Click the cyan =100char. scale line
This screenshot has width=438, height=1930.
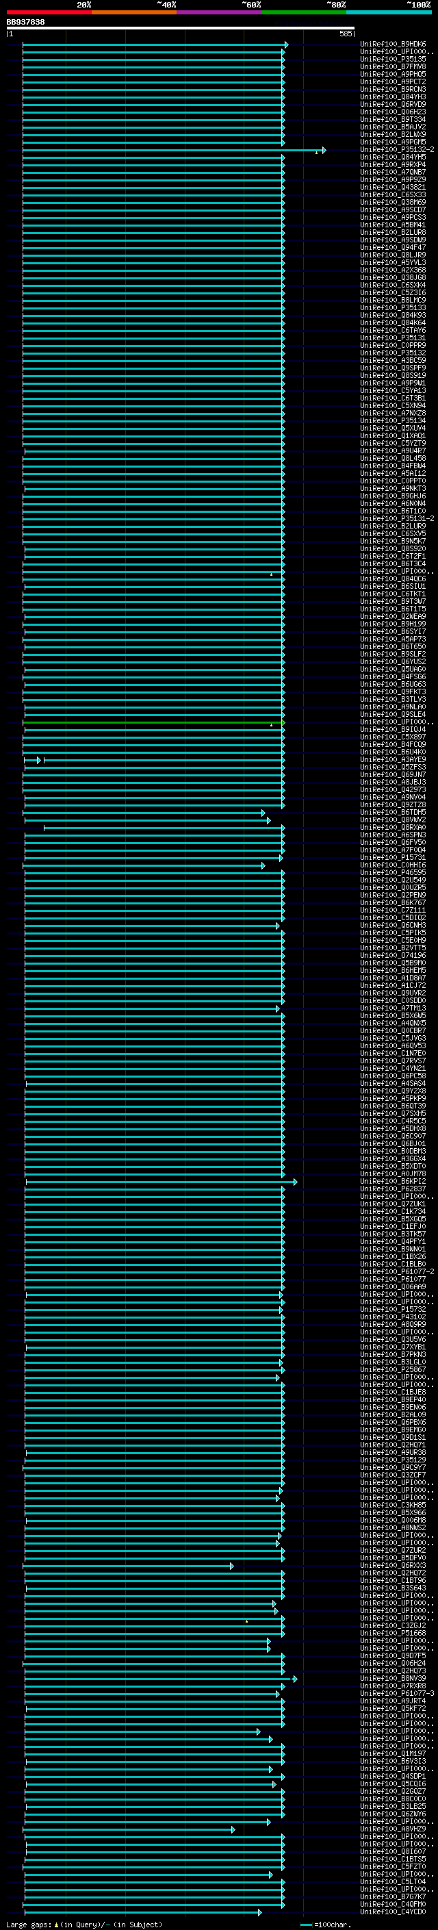[x=305, y=1925]
